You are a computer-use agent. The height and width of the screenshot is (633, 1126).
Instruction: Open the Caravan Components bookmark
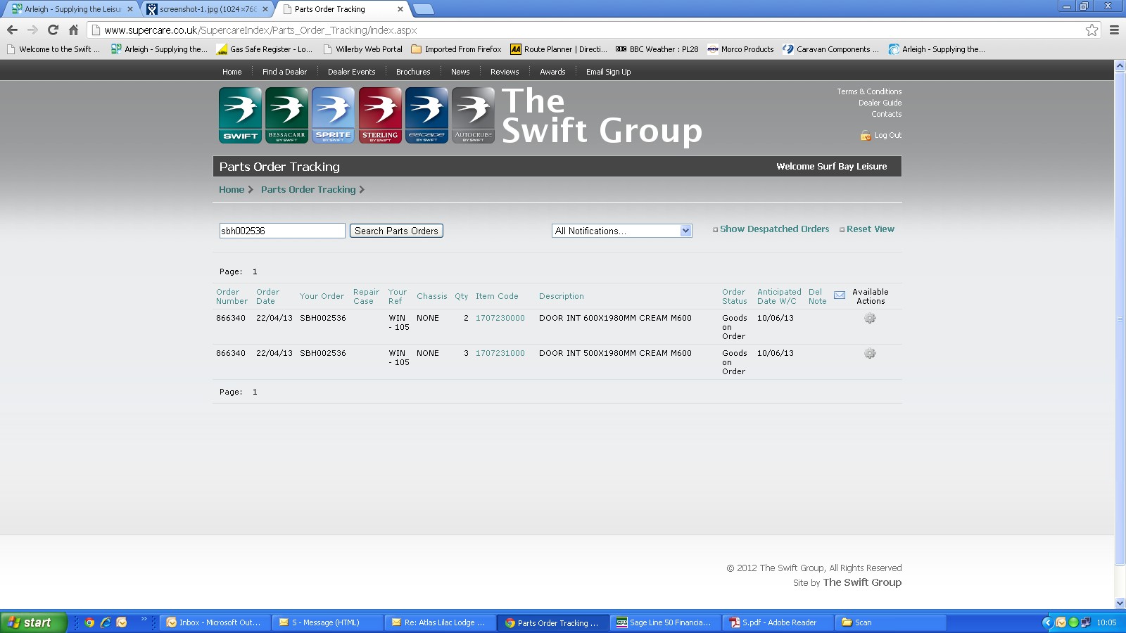tap(830, 49)
